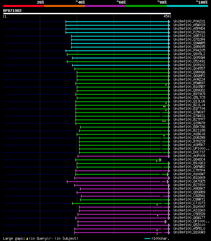Select the UniRef100_C7MTP4 label
The width and height of the screenshot is (211, 241).
click(189, 171)
